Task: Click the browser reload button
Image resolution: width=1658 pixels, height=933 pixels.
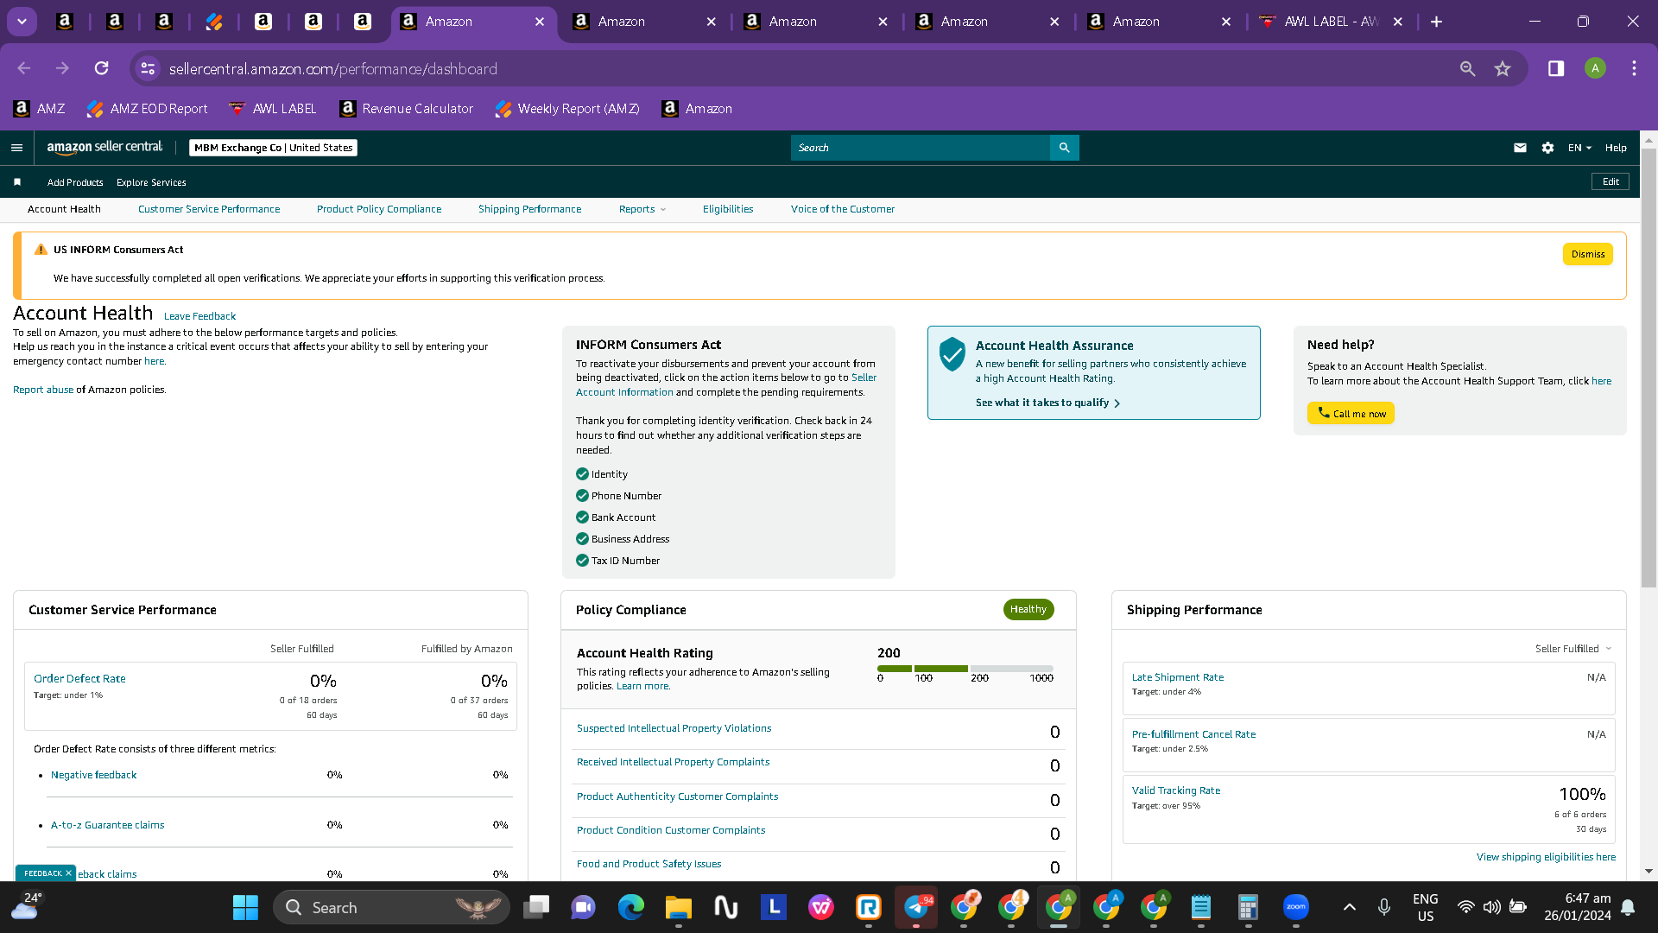Action: [x=102, y=68]
